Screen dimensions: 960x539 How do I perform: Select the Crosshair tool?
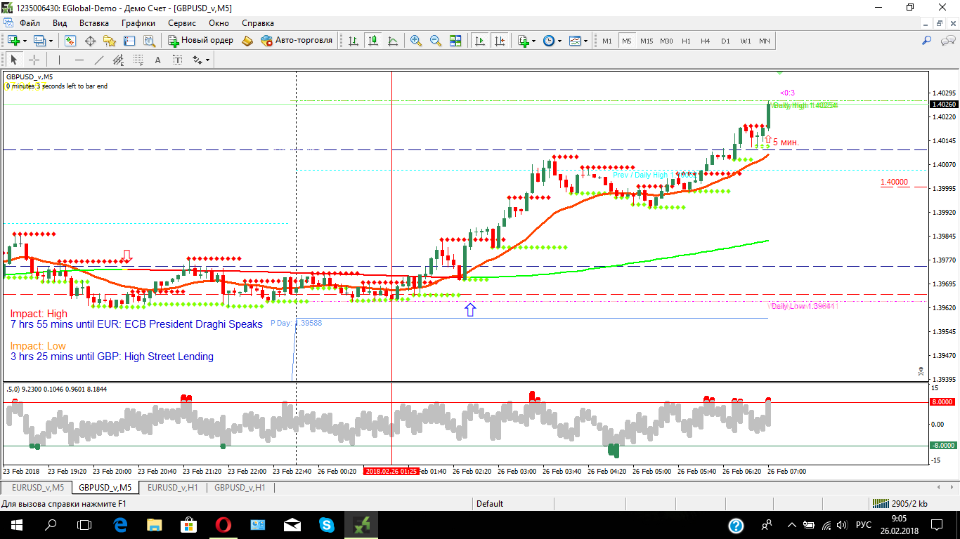[34, 60]
